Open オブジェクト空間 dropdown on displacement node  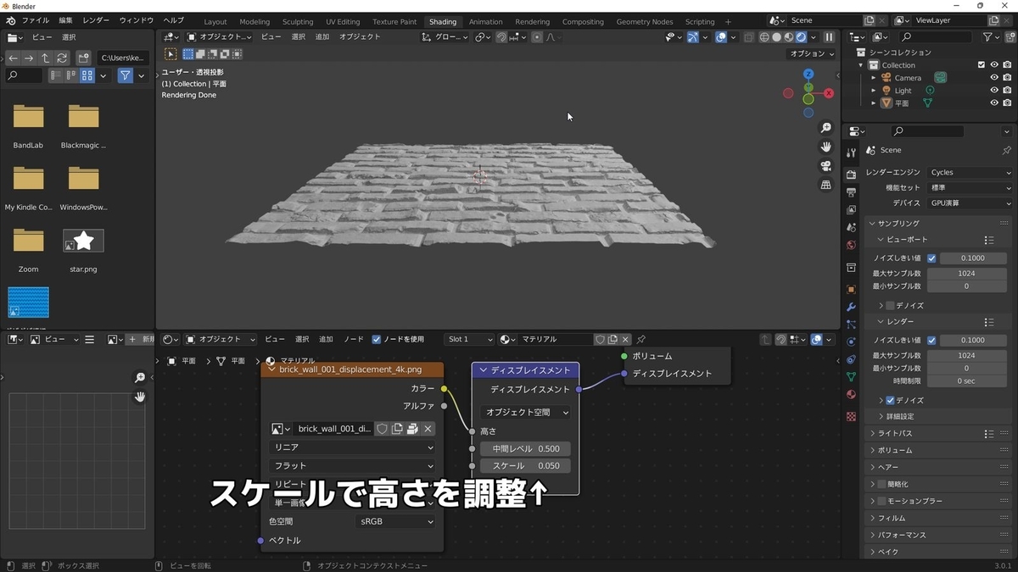pyautogui.click(x=525, y=413)
